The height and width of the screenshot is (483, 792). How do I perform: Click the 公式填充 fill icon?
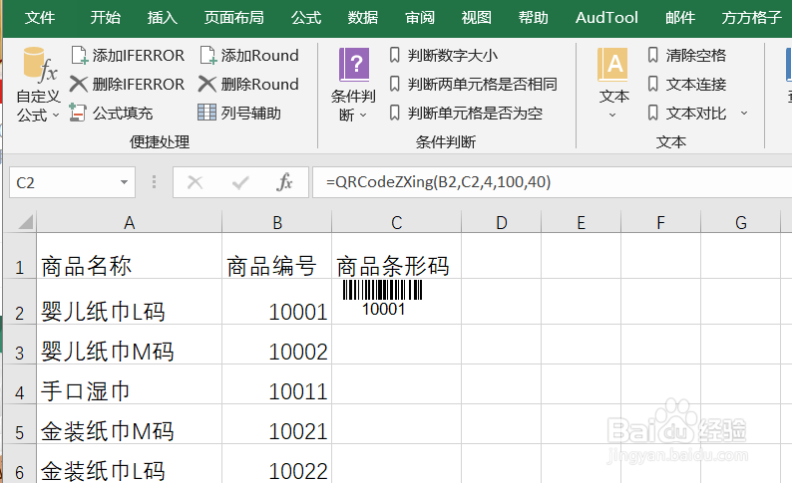click(x=77, y=113)
